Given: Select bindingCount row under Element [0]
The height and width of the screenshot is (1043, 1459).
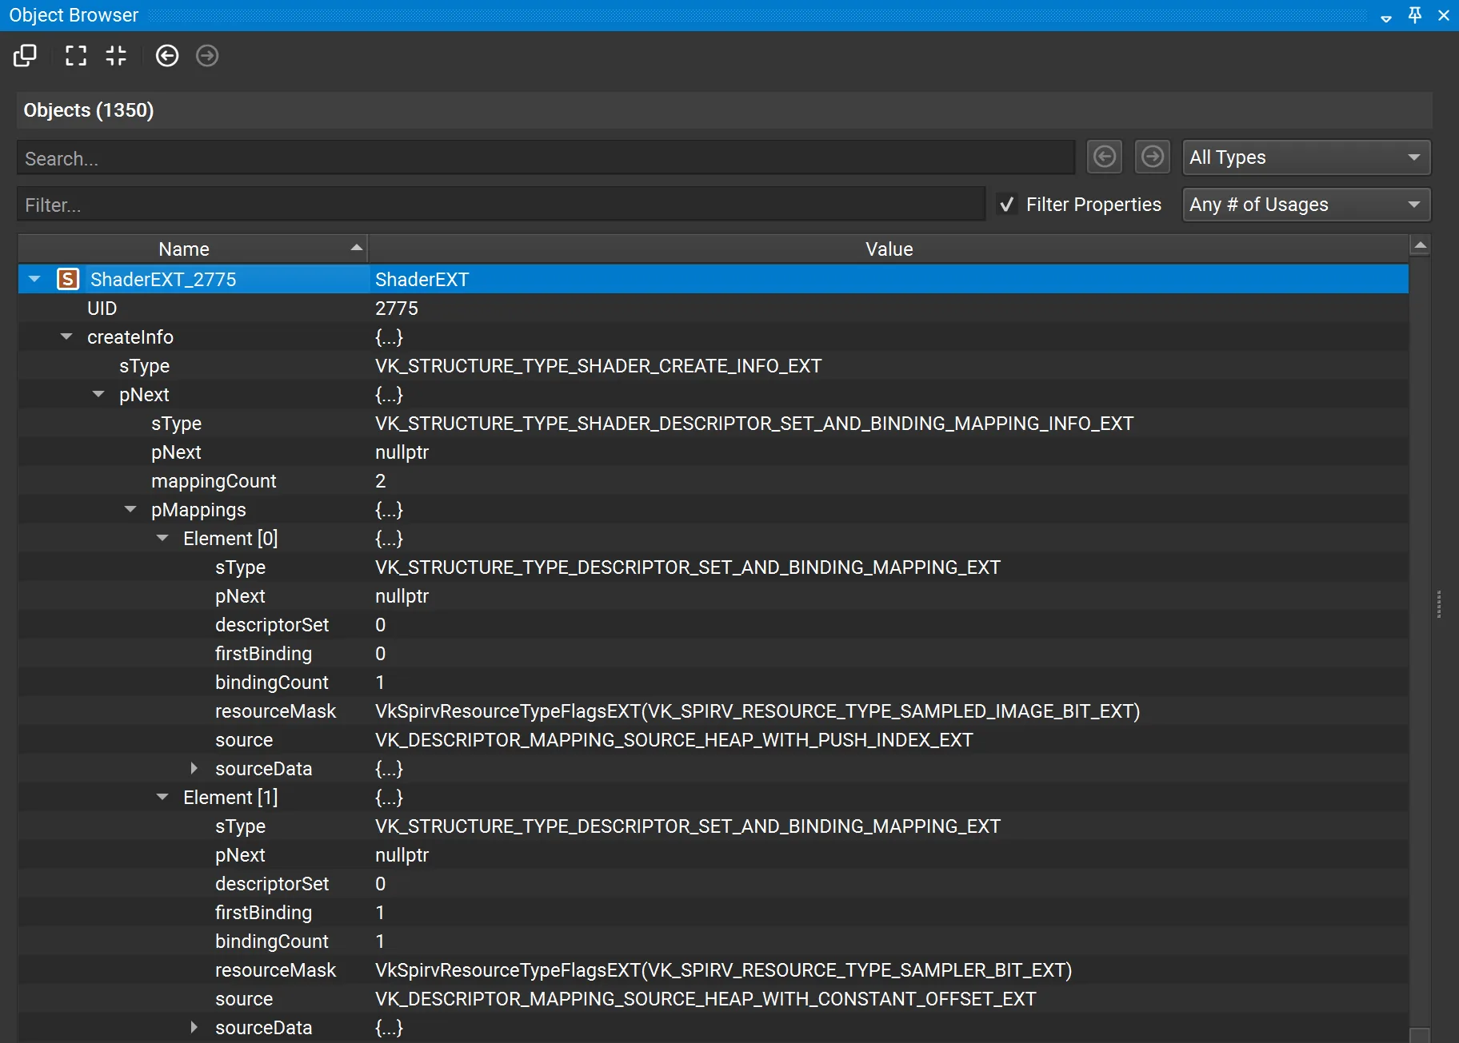Looking at the screenshot, I should coord(713,682).
